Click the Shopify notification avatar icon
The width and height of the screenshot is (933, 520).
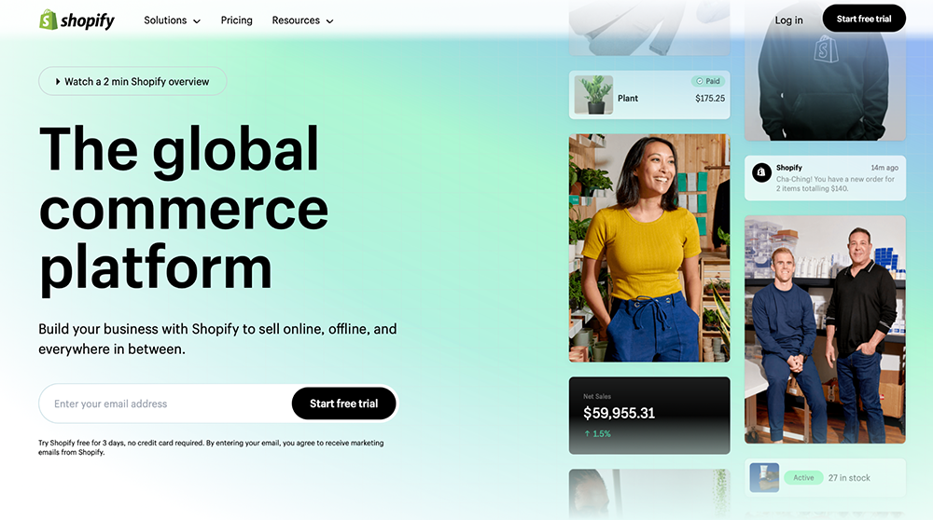pyautogui.click(x=761, y=172)
